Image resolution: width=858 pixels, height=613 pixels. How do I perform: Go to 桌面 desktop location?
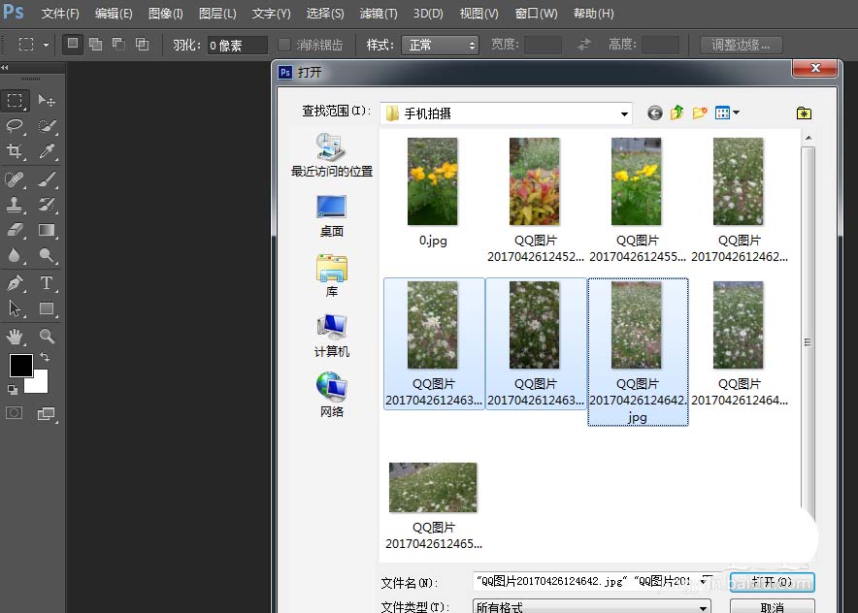(x=332, y=216)
